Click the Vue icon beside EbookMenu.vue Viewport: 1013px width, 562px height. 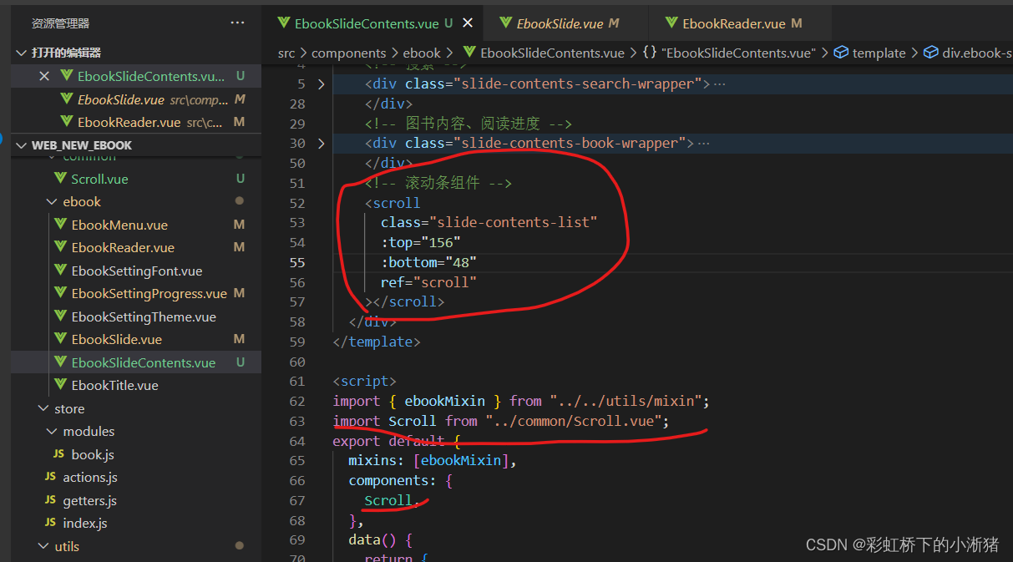(x=59, y=225)
